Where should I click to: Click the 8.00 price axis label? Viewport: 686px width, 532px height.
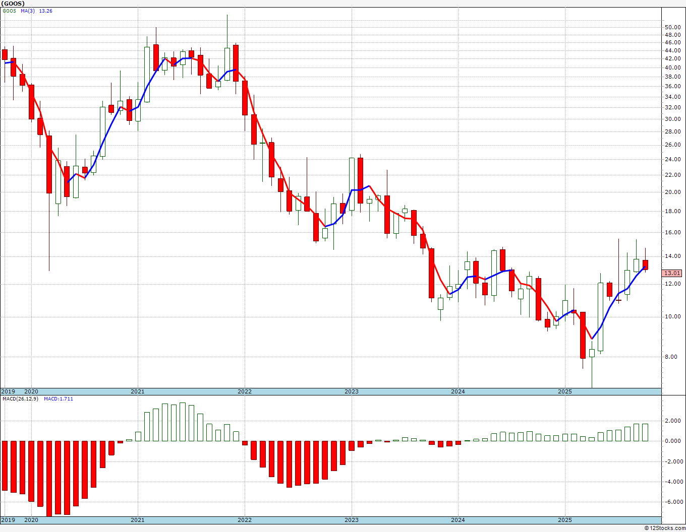coord(671,357)
